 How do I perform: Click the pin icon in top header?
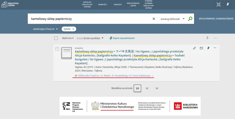pyautogui.click(x=228, y=4)
